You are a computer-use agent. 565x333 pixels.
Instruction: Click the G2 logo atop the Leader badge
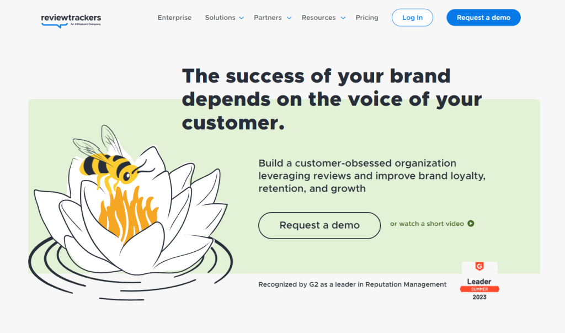click(478, 266)
